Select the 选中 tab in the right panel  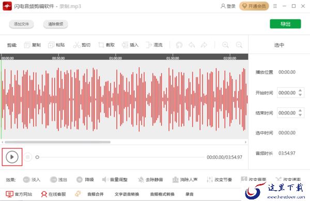coord(279,45)
